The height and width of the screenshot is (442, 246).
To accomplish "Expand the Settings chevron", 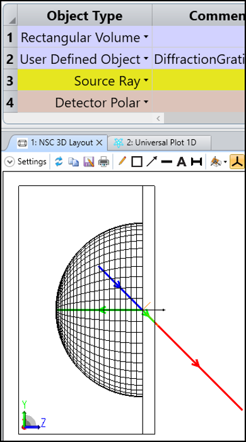I will 9,162.
